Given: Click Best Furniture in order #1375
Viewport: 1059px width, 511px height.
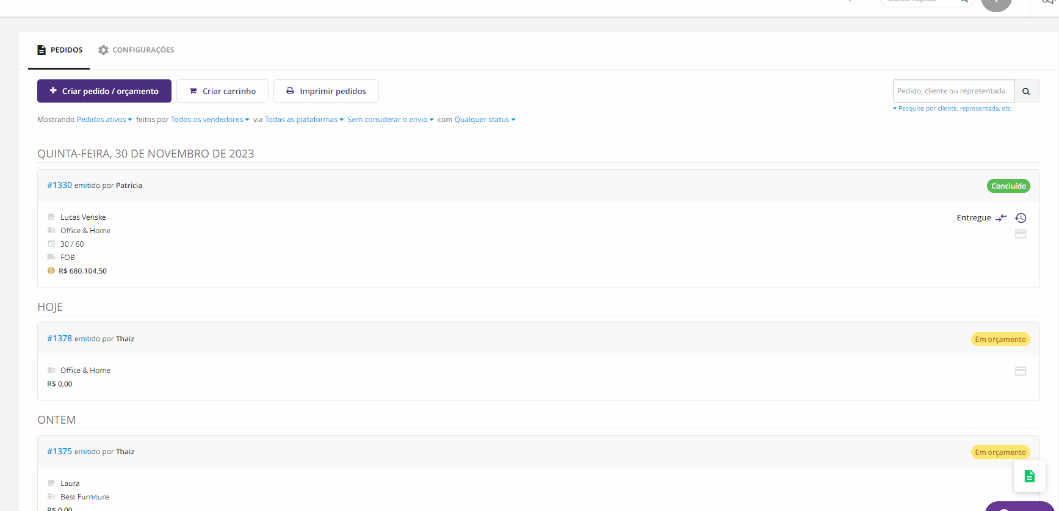Looking at the screenshot, I should tap(85, 497).
